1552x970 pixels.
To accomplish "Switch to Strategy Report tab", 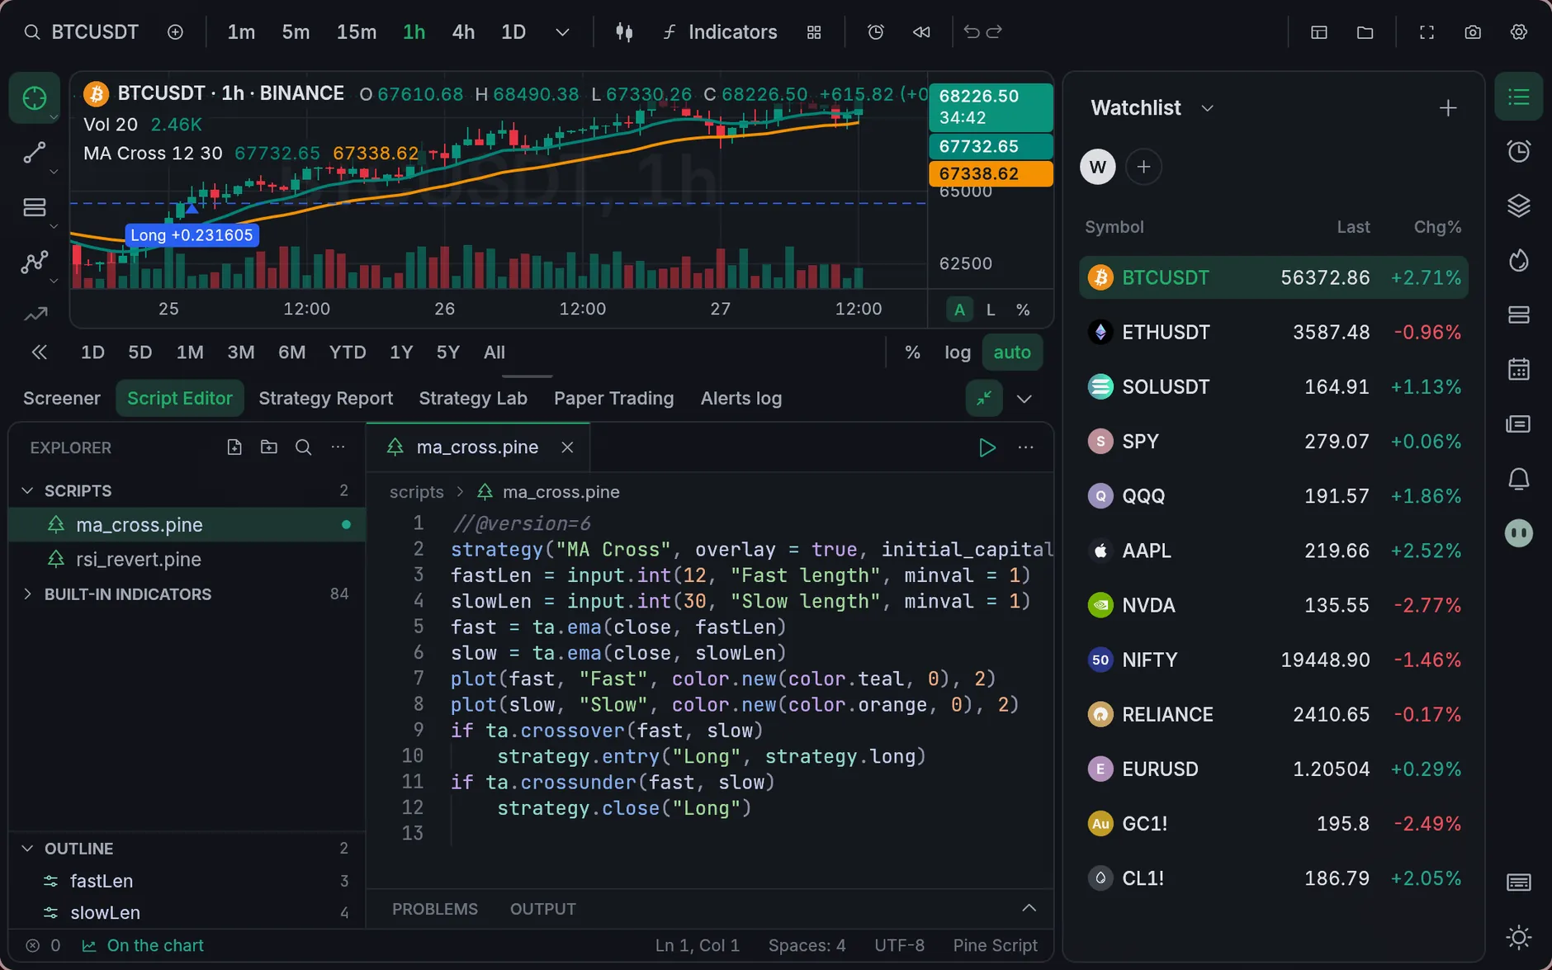I will (x=325, y=399).
